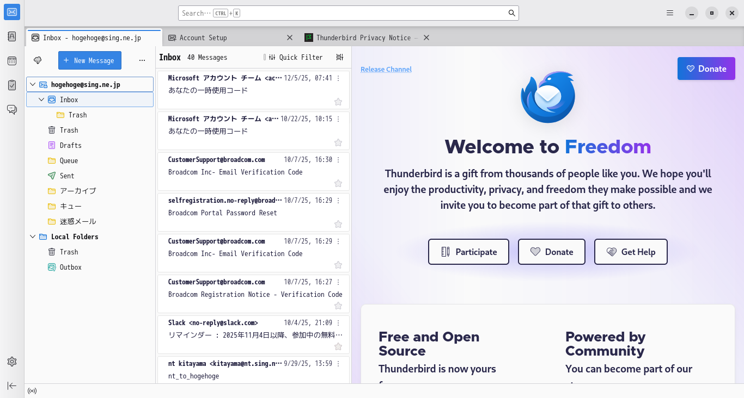744x398 pixels.
Task: Collapse the hogehoge@sing.ne.jp account tree
Action: tap(33, 84)
